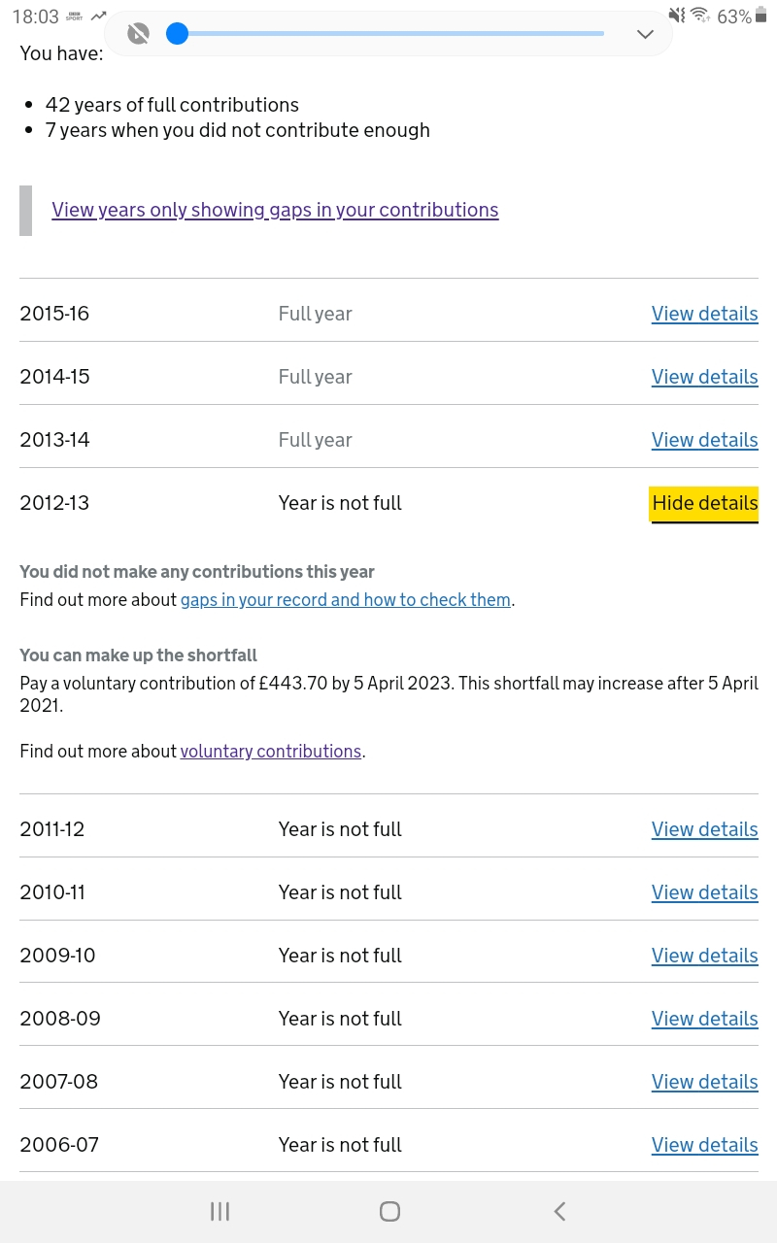Open the recent apps navigation button
The image size is (777, 1243).
[220, 1211]
